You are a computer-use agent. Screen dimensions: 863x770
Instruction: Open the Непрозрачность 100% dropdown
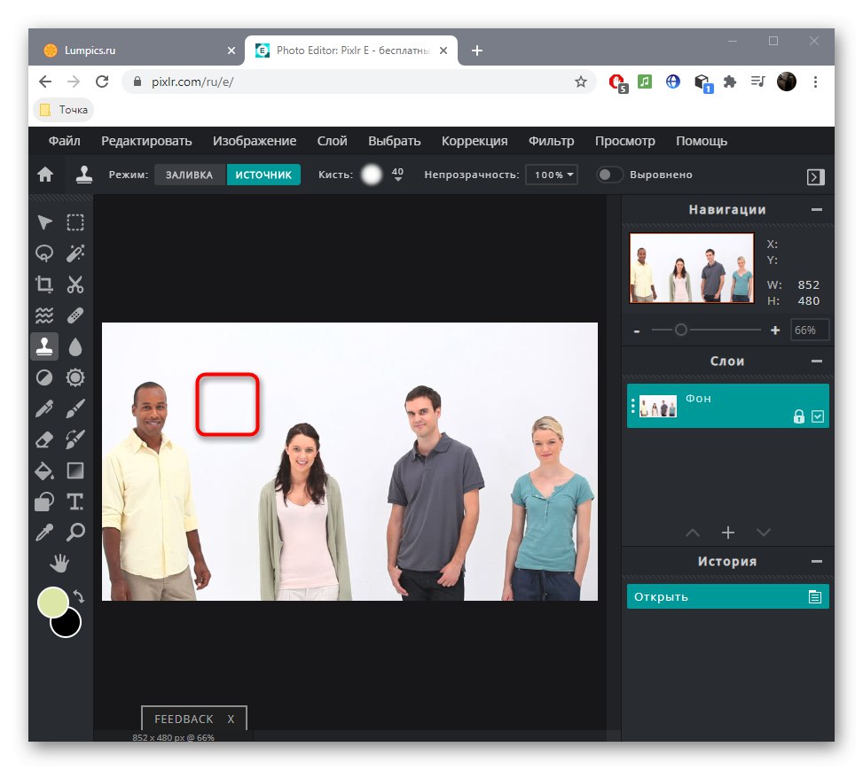click(552, 175)
